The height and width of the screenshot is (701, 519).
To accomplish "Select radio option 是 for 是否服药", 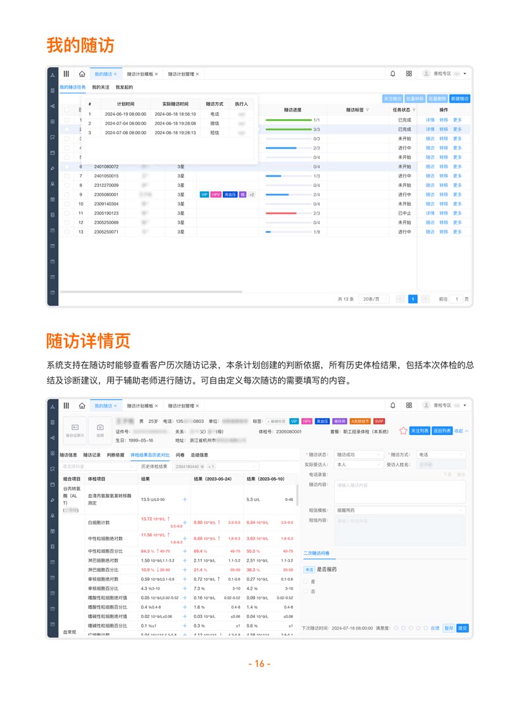I will (x=306, y=581).
